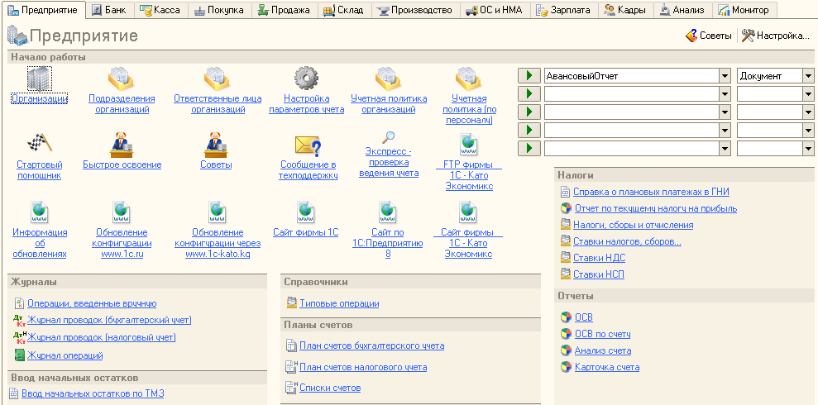This screenshot has height=405, width=818.
Task: Click the third row's empty object input field
Action: pos(631,112)
